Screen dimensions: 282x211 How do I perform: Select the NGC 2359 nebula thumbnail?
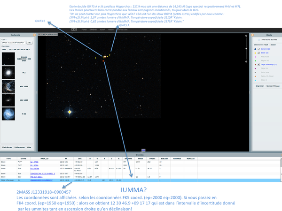[x=8, y=86]
